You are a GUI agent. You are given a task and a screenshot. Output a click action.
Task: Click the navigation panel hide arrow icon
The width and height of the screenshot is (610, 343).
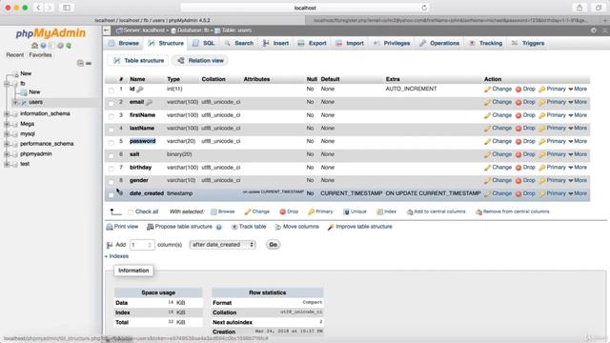[x=107, y=30]
